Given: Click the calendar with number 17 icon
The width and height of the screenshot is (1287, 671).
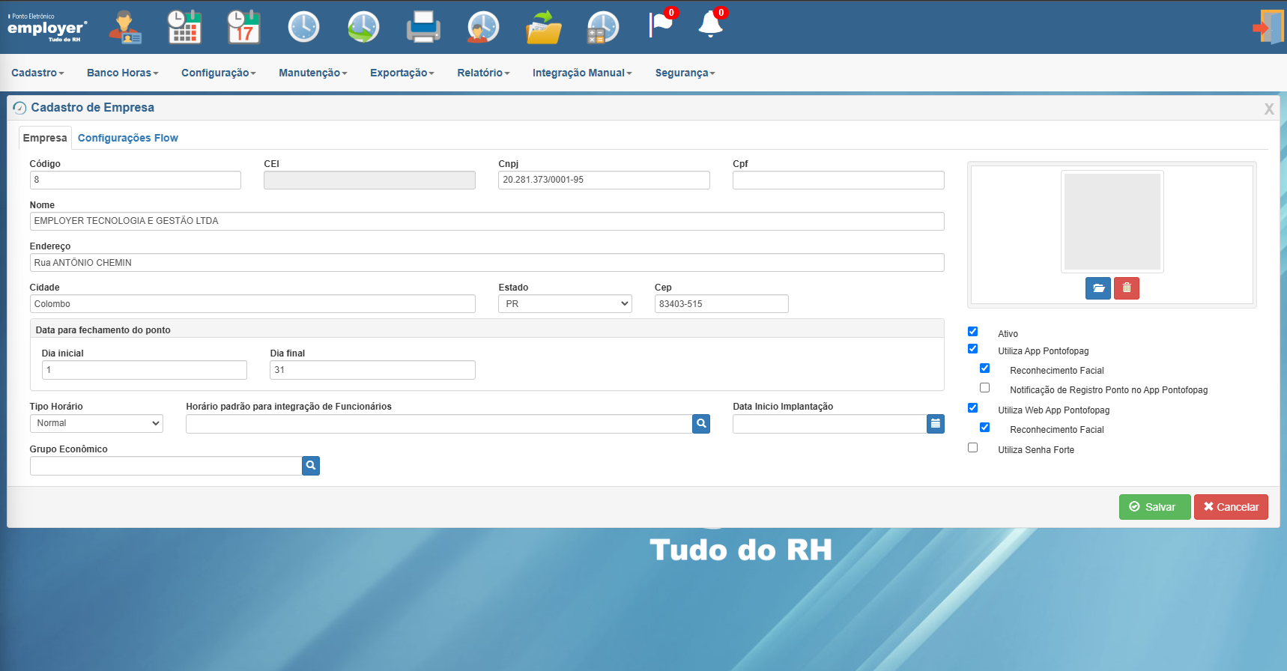Looking at the screenshot, I should tap(243, 27).
